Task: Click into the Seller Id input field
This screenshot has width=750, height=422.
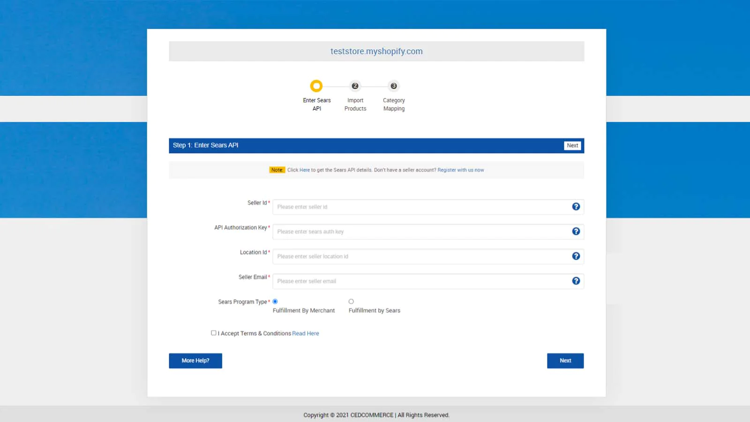Action: [428, 207]
